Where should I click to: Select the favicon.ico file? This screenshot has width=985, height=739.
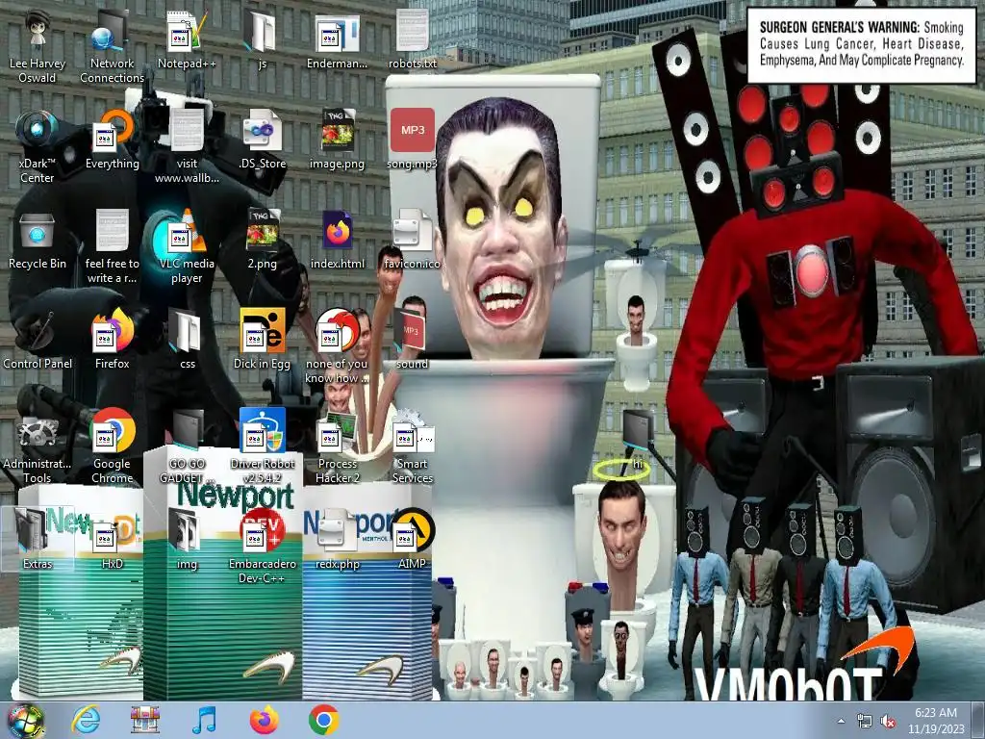[412, 241]
